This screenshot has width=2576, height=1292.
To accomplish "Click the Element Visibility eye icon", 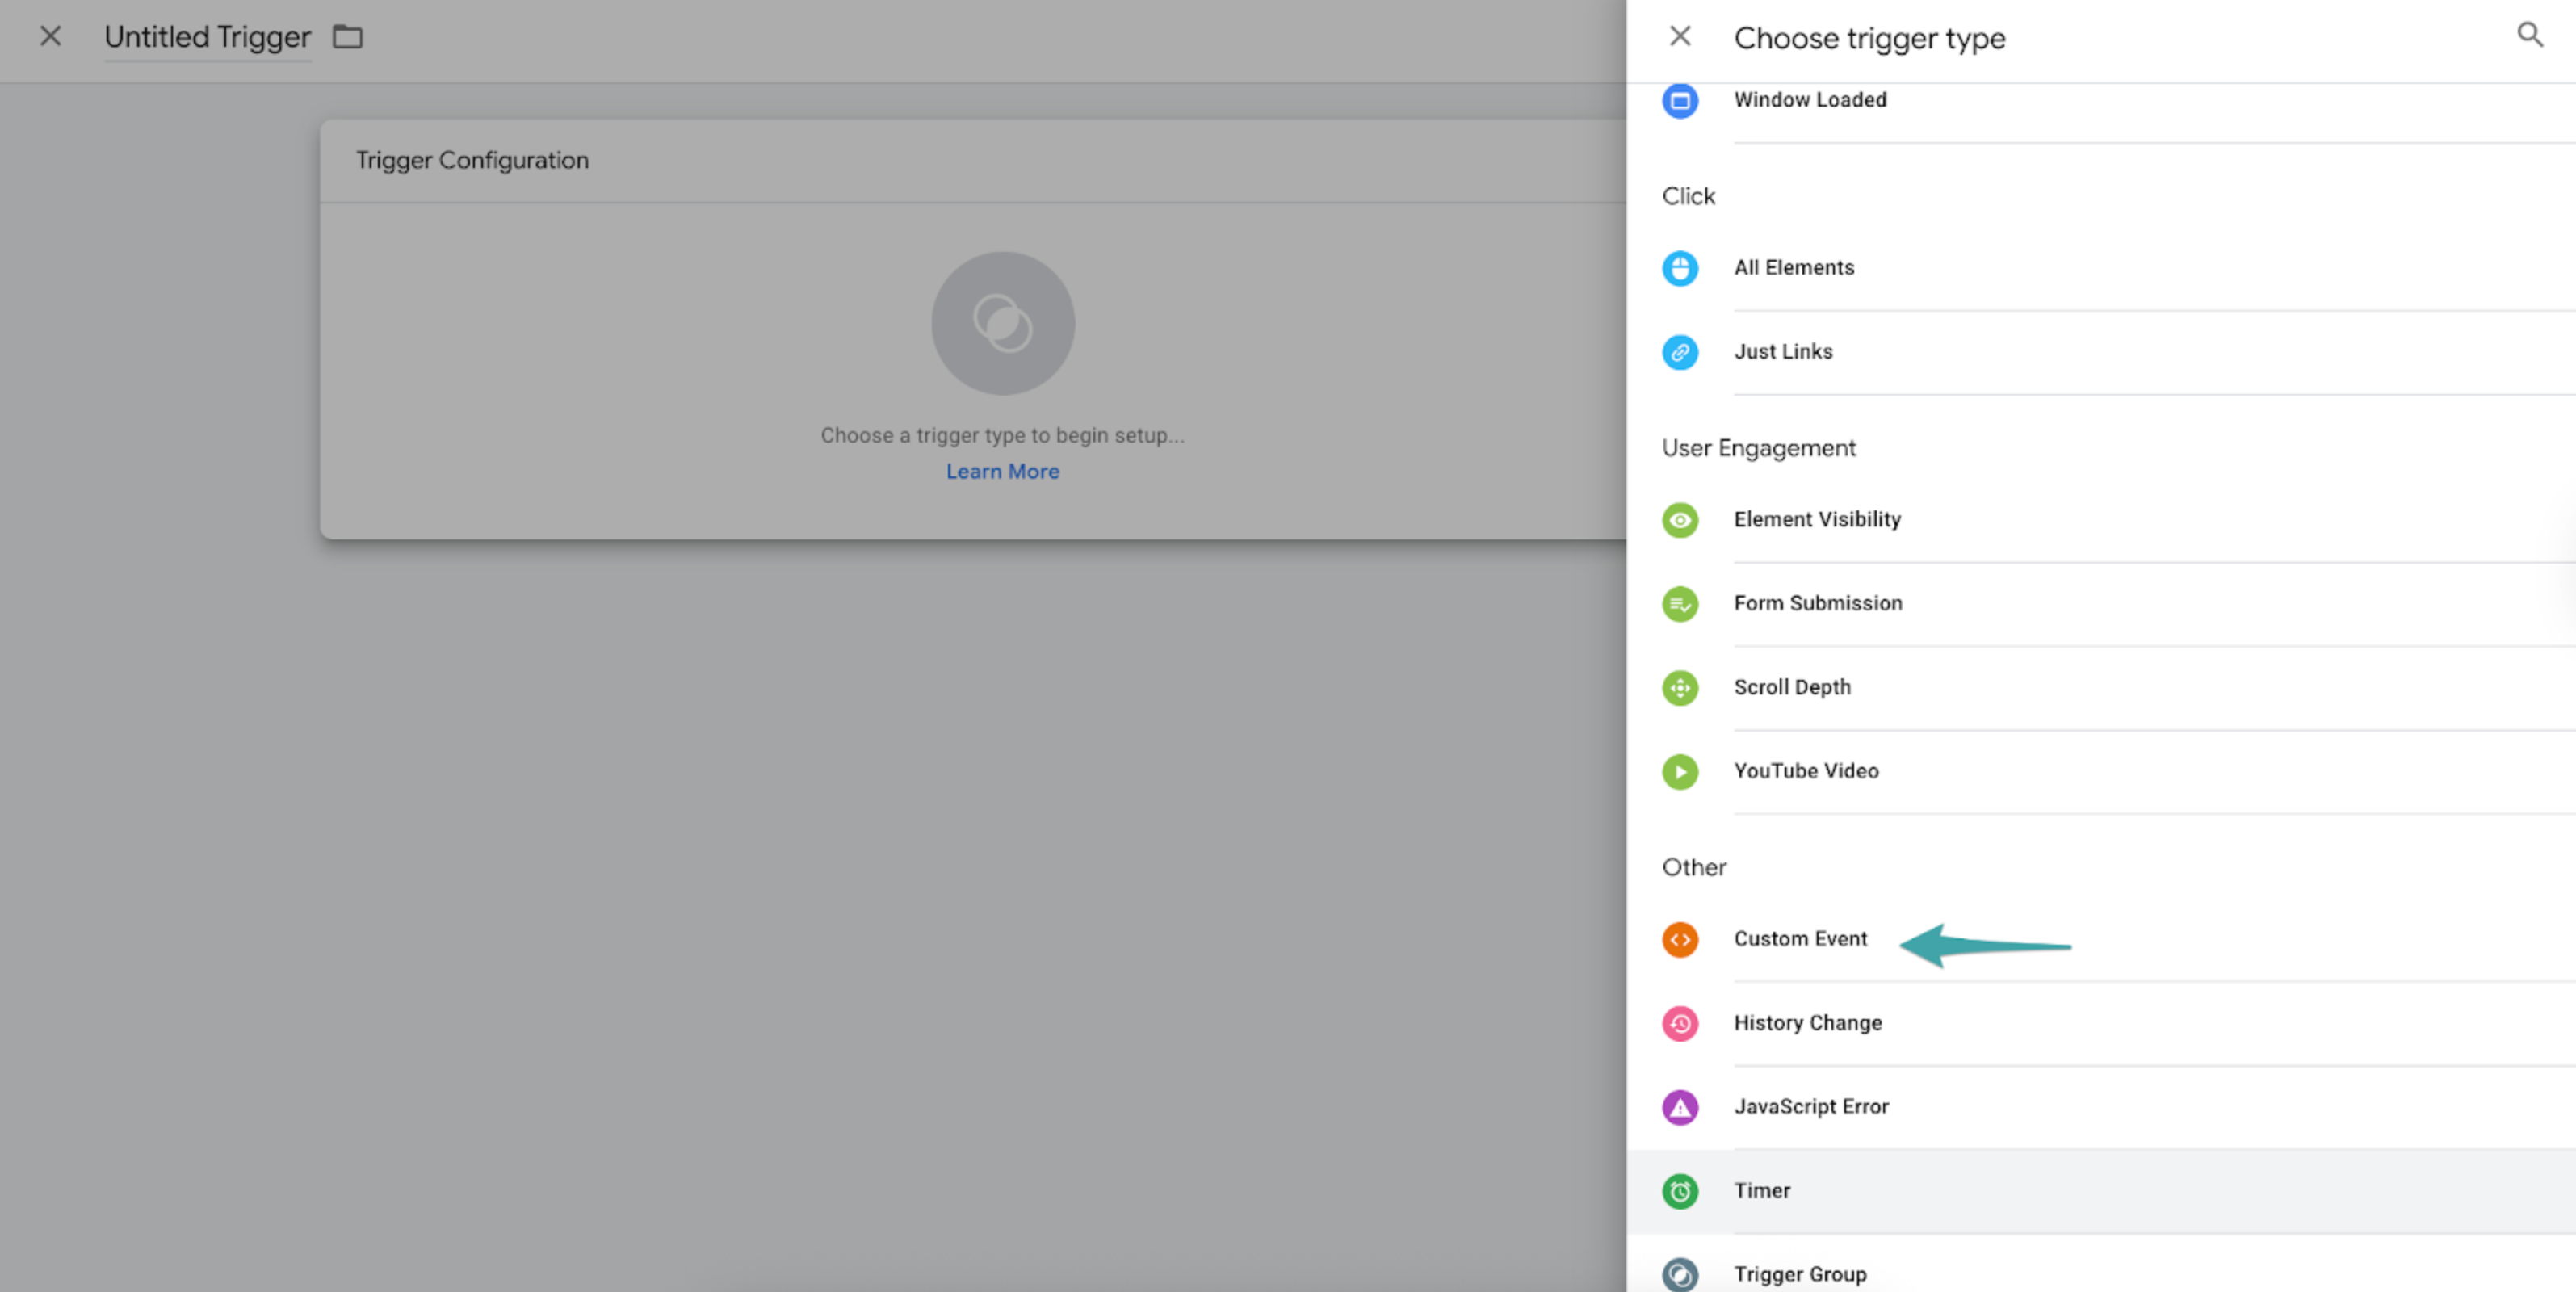I will (x=1680, y=520).
